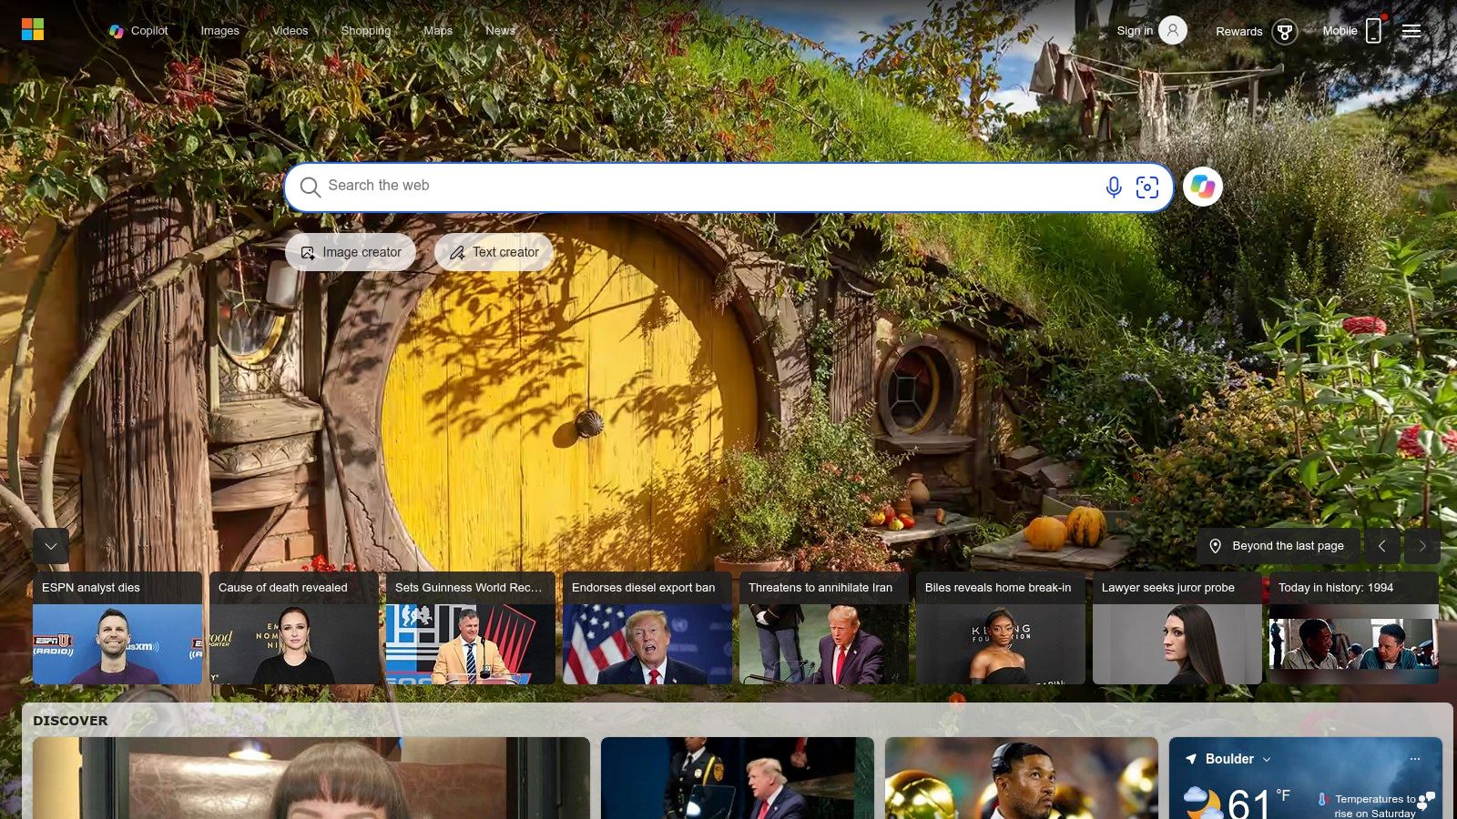Click the Copilot round button beside search

1203,187
